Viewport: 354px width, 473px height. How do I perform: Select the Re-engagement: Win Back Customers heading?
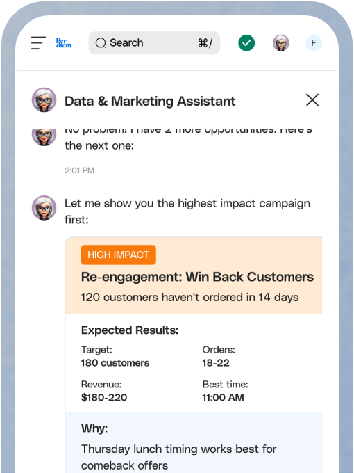tap(197, 277)
